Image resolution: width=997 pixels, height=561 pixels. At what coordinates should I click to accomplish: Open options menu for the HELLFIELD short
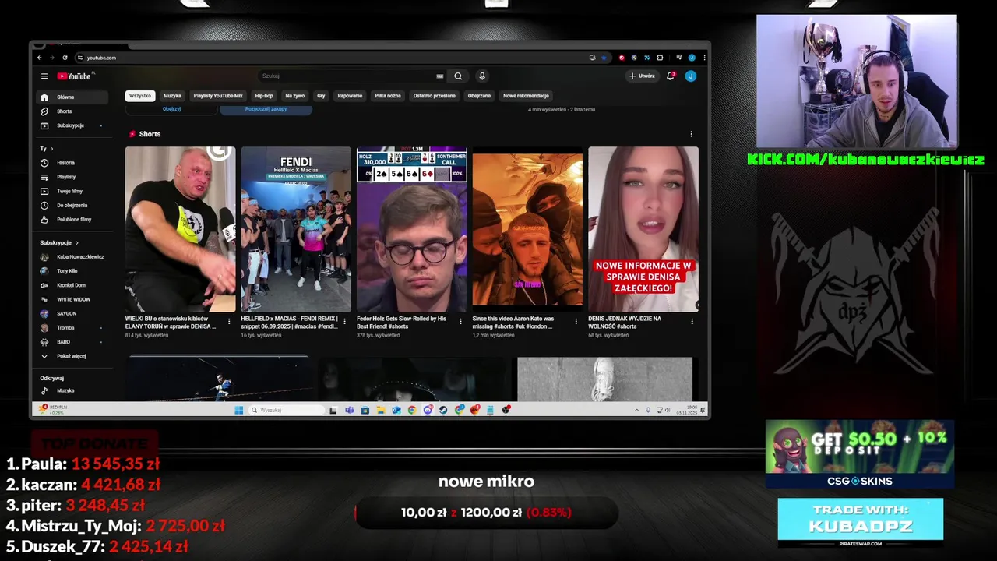tap(344, 321)
